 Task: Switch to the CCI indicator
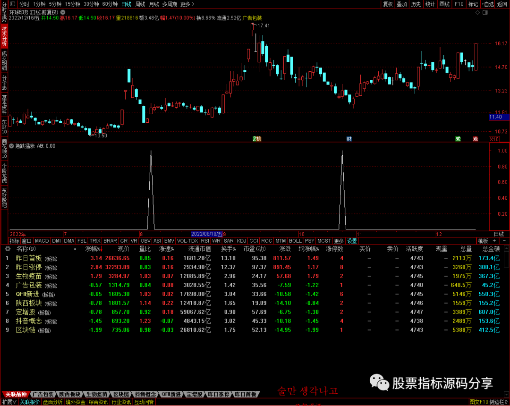click(x=254, y=241)
